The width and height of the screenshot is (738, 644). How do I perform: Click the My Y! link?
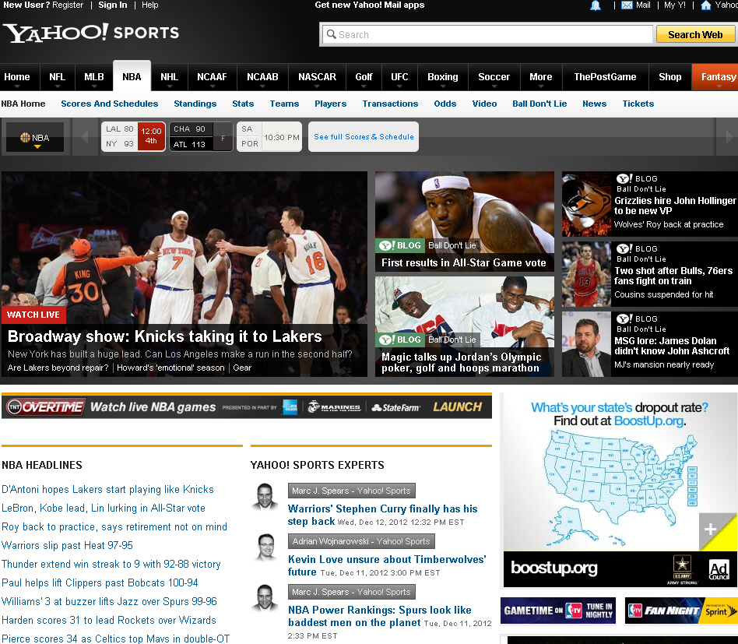674,5
